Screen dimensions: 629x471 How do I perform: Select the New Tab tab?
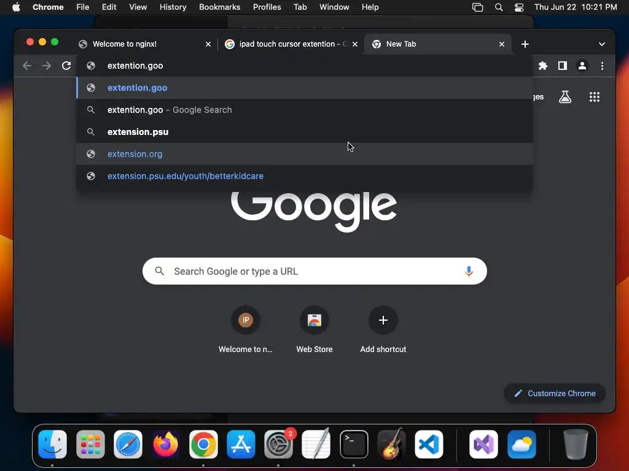pyautogui.click(x=437, y=44)
